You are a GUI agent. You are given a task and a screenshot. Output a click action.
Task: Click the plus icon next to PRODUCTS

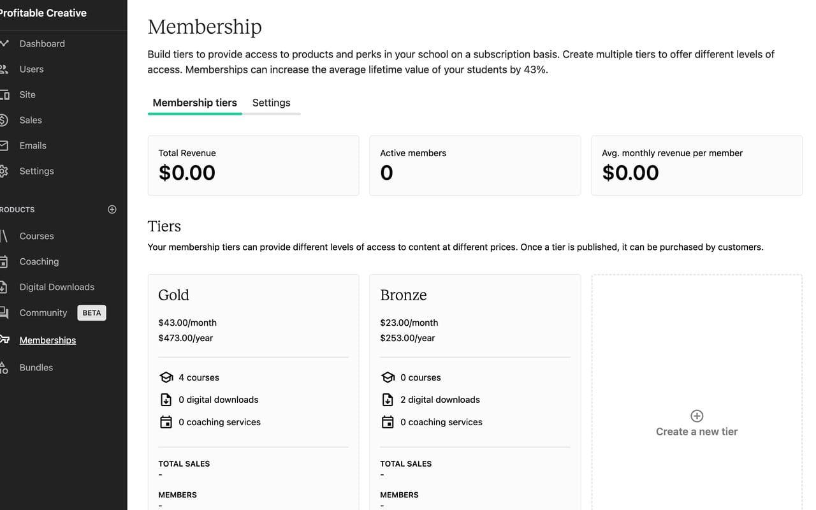click(x=112, y=209)
